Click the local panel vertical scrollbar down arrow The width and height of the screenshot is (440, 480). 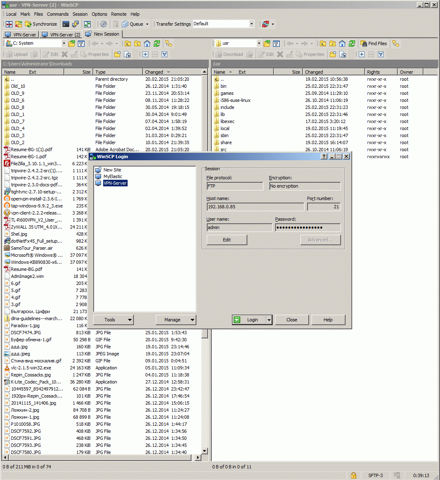205,451
